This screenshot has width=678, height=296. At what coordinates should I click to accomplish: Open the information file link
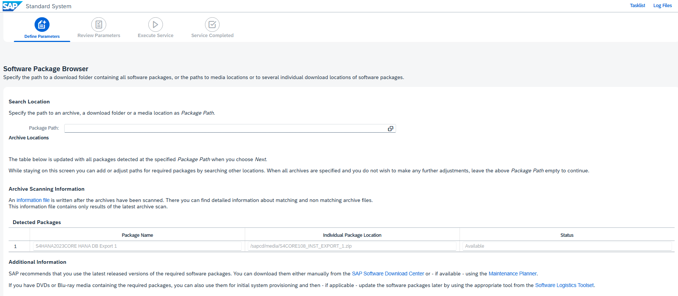33,200
